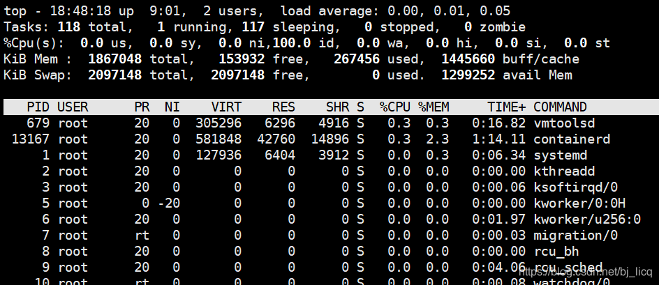Click the NI column header

click(172, 107)
